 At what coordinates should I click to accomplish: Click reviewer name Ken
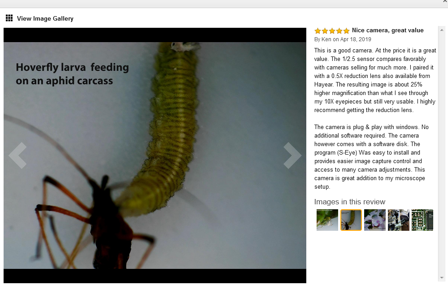326,39
